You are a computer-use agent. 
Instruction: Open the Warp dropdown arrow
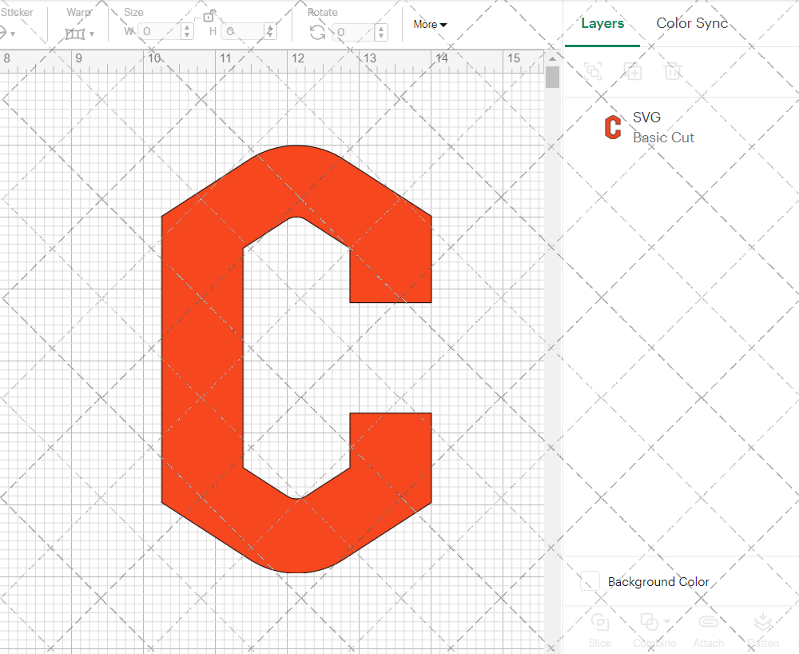(x=92, y=34)
